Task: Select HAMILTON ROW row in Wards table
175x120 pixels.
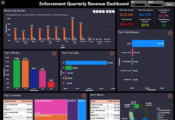Action: click(x=105, y=105)
